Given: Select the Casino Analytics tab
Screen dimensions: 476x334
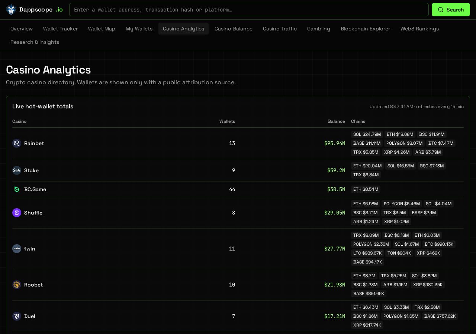Looking at the screenshot, I should click(x=183, y=29).
